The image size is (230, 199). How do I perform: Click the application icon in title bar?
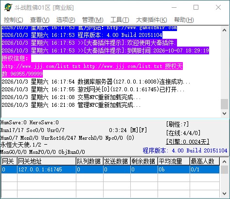click(x=8, y=7)
